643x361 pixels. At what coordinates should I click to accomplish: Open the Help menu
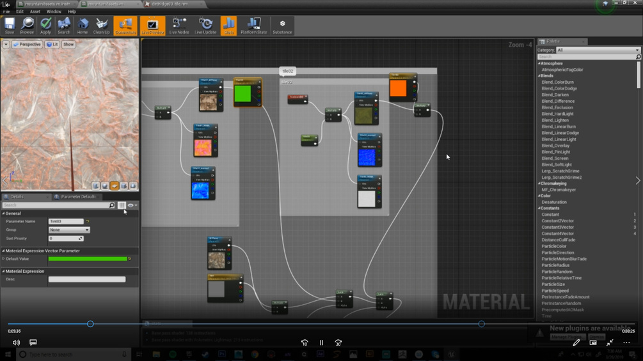click(72, 12)
